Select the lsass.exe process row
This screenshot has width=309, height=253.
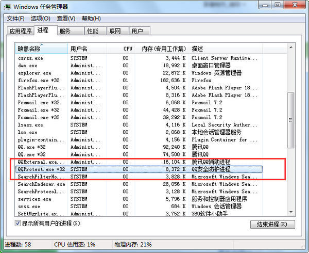tap(139, 124)
